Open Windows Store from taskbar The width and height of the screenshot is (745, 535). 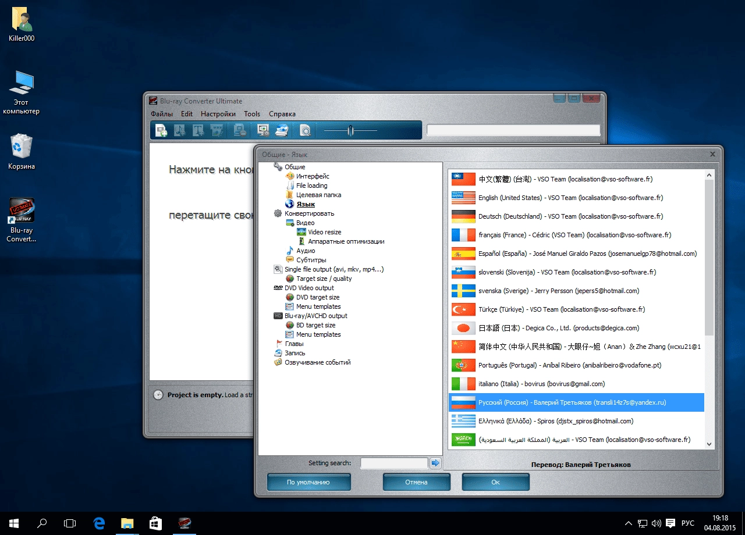pyautogui.click(x=155, y=523)
